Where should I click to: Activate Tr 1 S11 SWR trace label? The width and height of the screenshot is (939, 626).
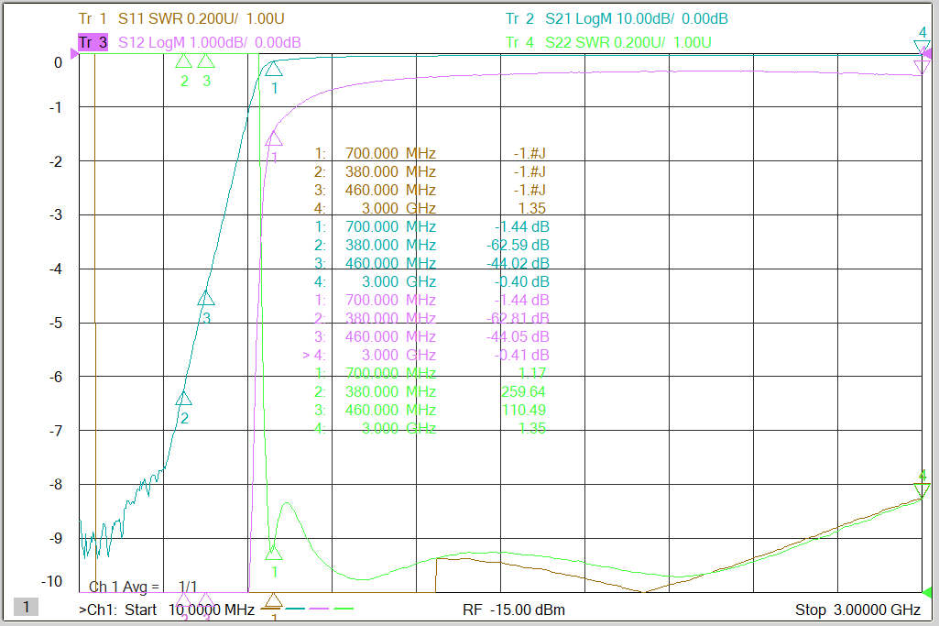coord(181,18)
